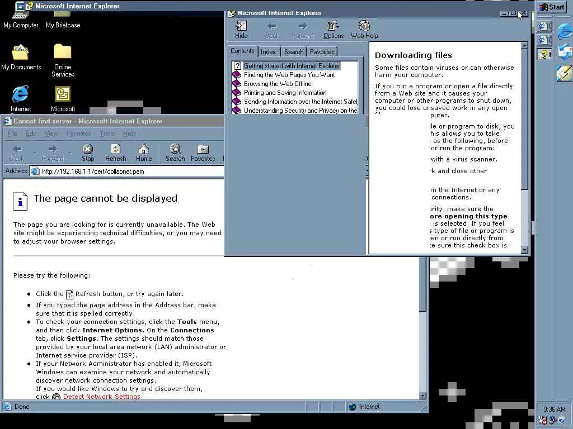The image size is (573, 429).
Task: Click the browser Back toolbar button
Action: [x=17, y=153]
